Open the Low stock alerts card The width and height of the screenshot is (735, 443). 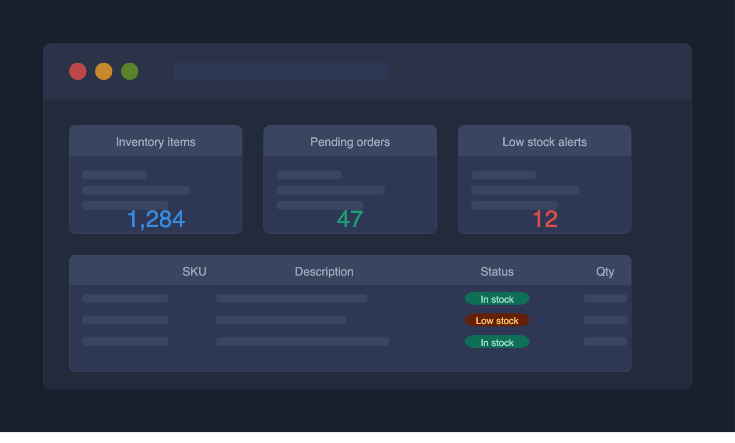click(544, 179)
